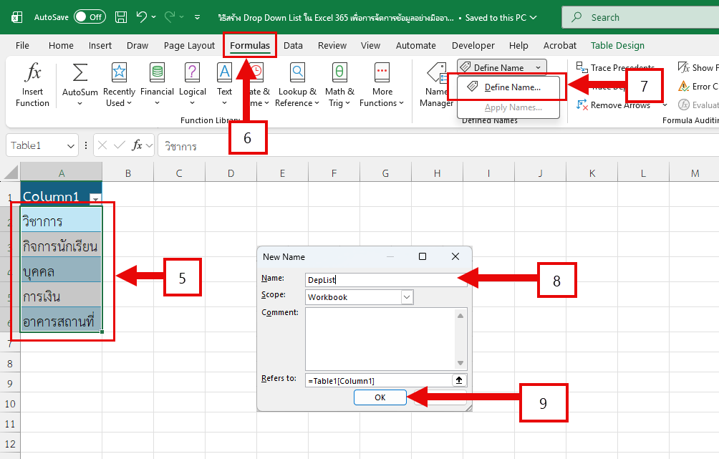
Task: Click the Select All corner triangle
Action: click(x=11, y=173)
